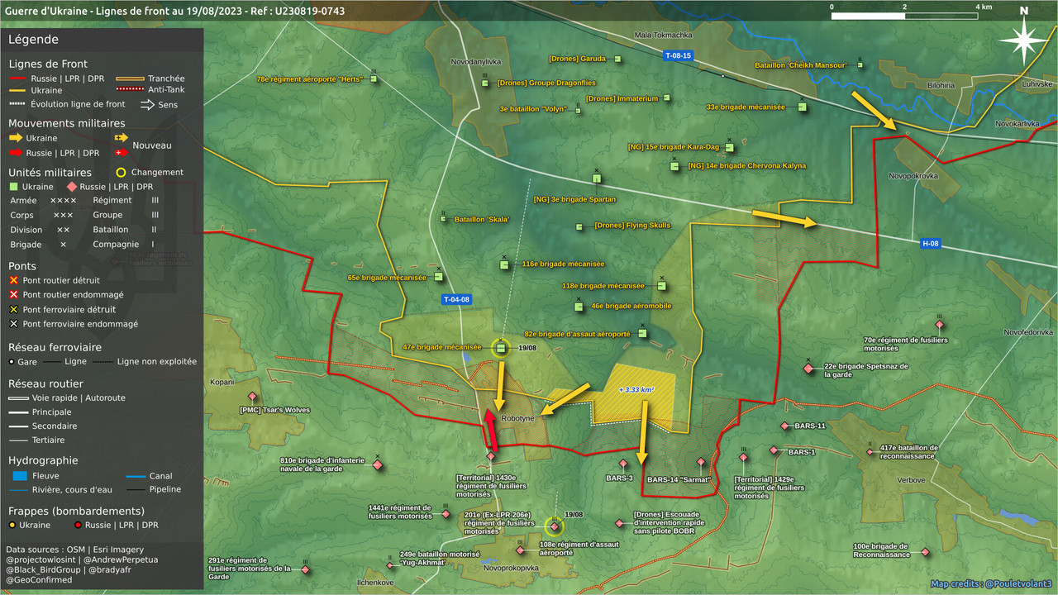Image resolution: width=1058 pixels, height=595 pixels.
Task: Click the T-08-15 road shield
Action: coord(678,55)
